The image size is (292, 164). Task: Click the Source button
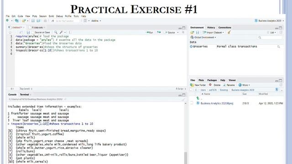(x=170, y=32)
